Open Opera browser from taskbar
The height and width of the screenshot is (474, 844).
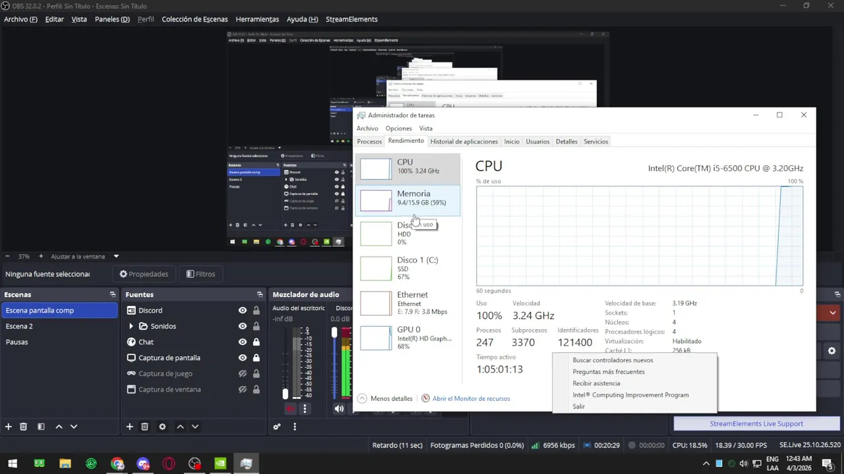pyautogui.click(x=169, y=463)
